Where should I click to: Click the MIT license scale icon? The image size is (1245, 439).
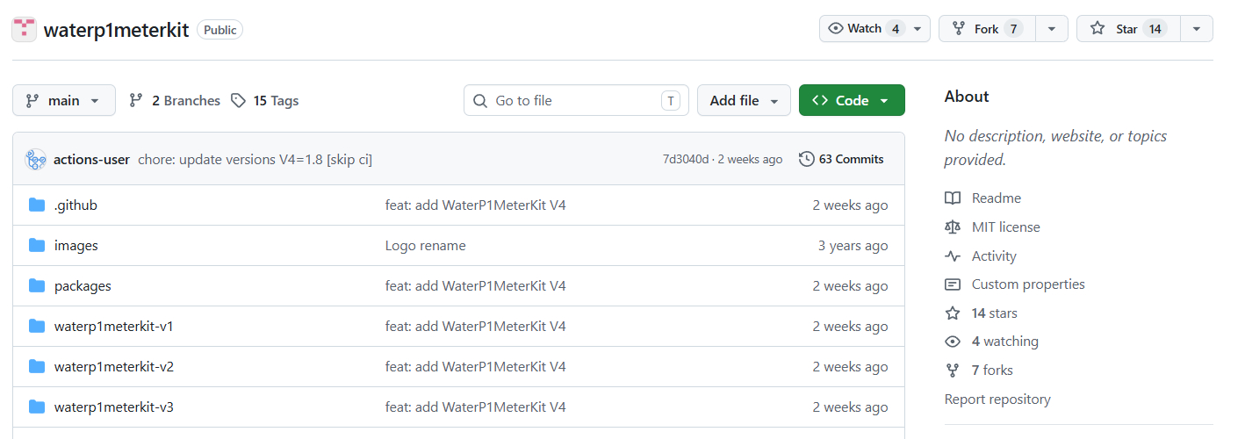[953, 227]
